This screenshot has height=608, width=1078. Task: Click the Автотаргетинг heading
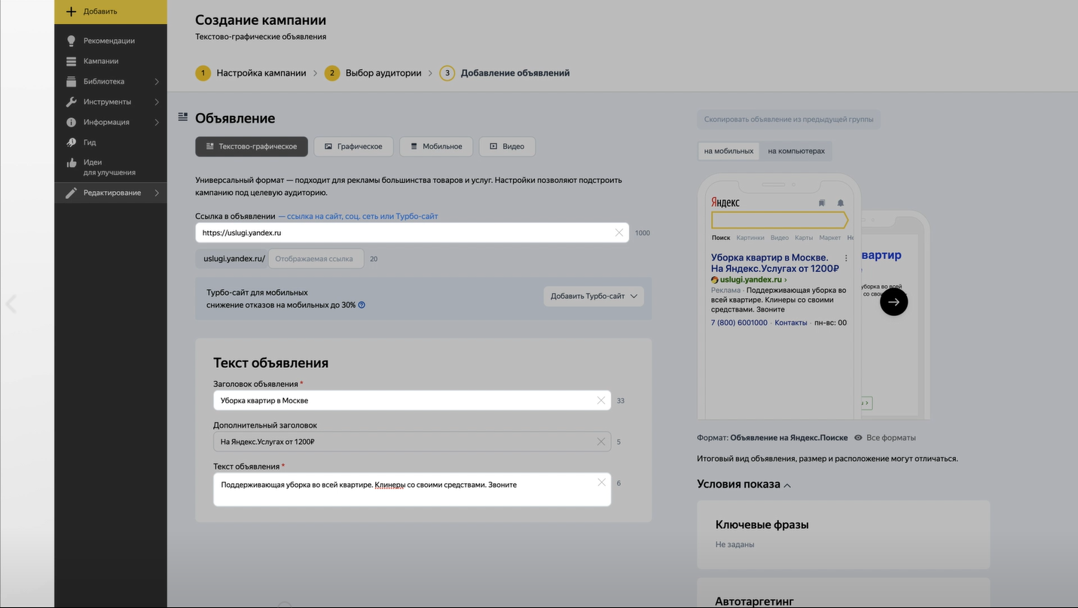tap(755, 601)
